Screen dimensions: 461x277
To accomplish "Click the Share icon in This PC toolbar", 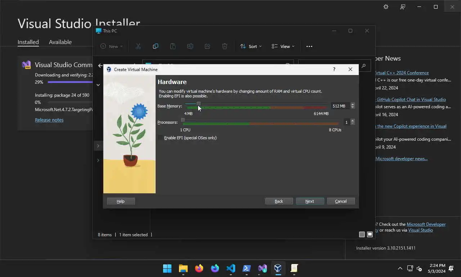I will (207, 46).
